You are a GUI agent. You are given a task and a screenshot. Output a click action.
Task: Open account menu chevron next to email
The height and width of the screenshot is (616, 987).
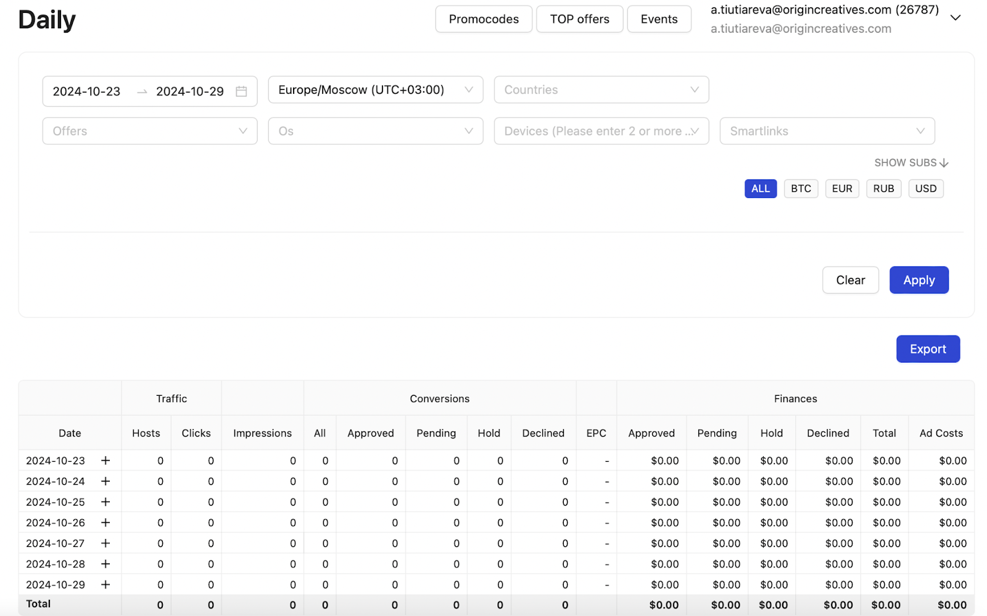pos(956,18)
